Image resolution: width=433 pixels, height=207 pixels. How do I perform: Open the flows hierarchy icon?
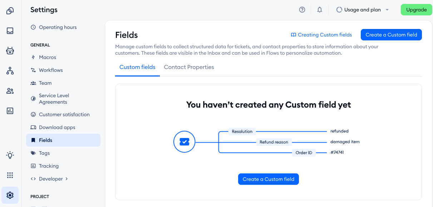[x=10, y=71]
